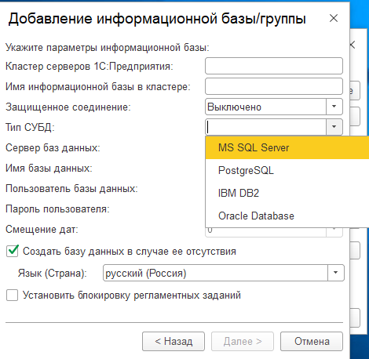The height and width of the screenshot is (359, 369).
Task: Click the Смещение дат label
Action: click(x=42, y=230)
